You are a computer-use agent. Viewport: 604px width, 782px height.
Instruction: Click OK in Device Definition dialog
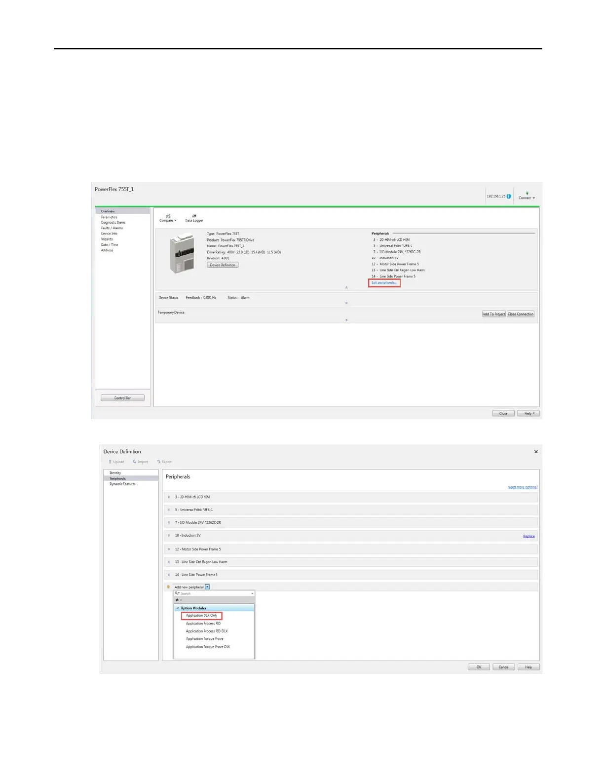click(x=479, y=667)
